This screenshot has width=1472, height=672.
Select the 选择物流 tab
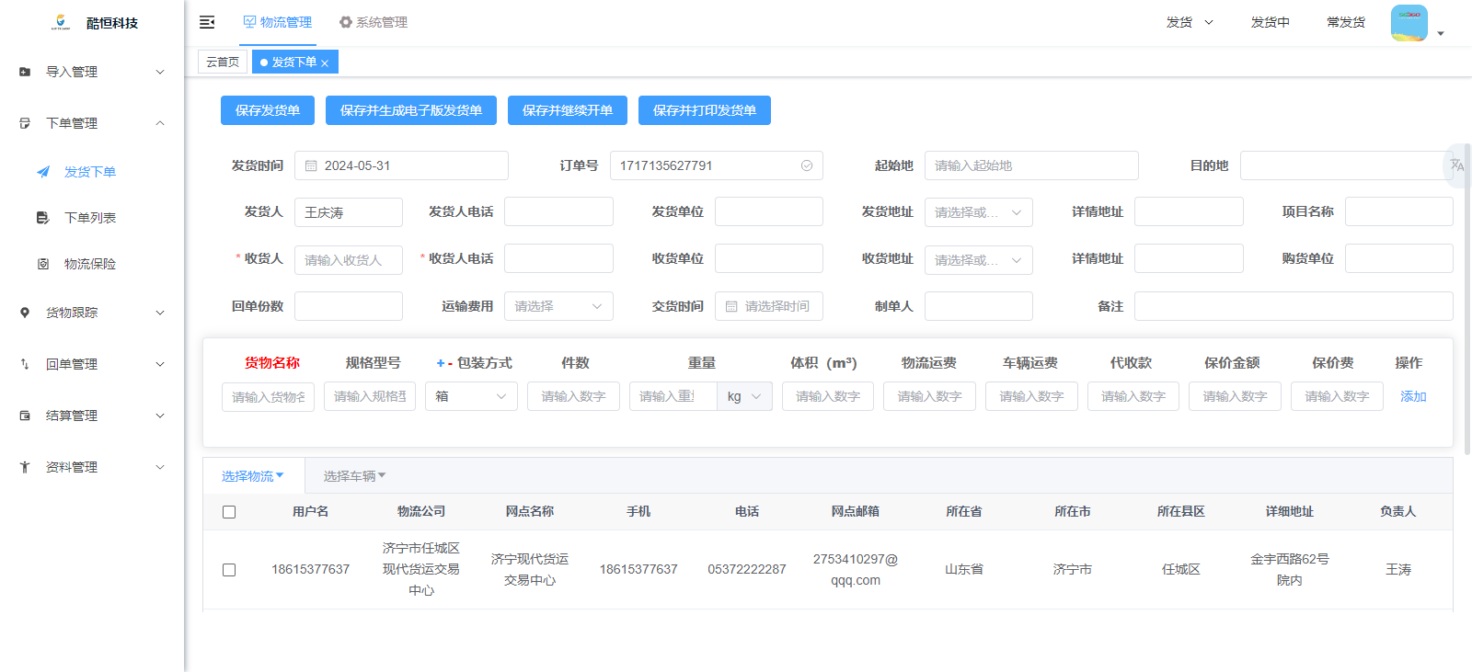(x=253, y=476)
